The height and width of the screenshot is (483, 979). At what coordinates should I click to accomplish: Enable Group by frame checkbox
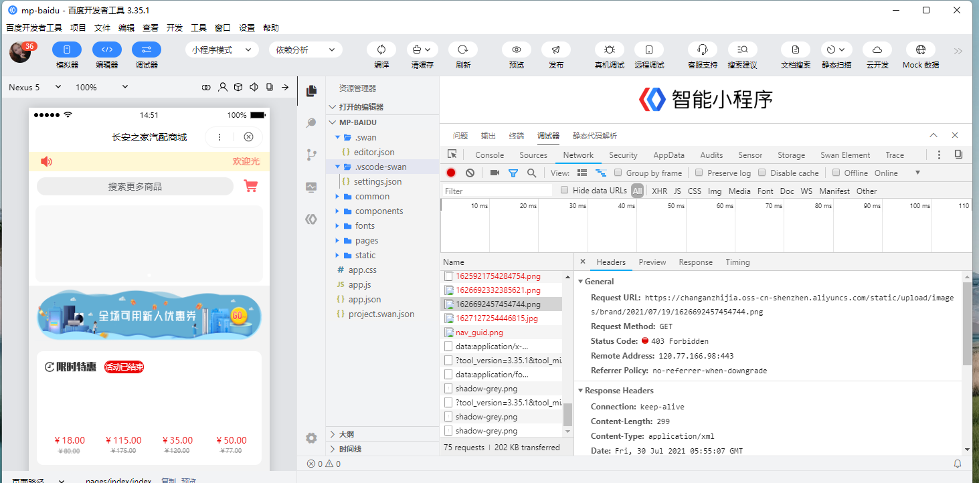[x=618, y=173]
